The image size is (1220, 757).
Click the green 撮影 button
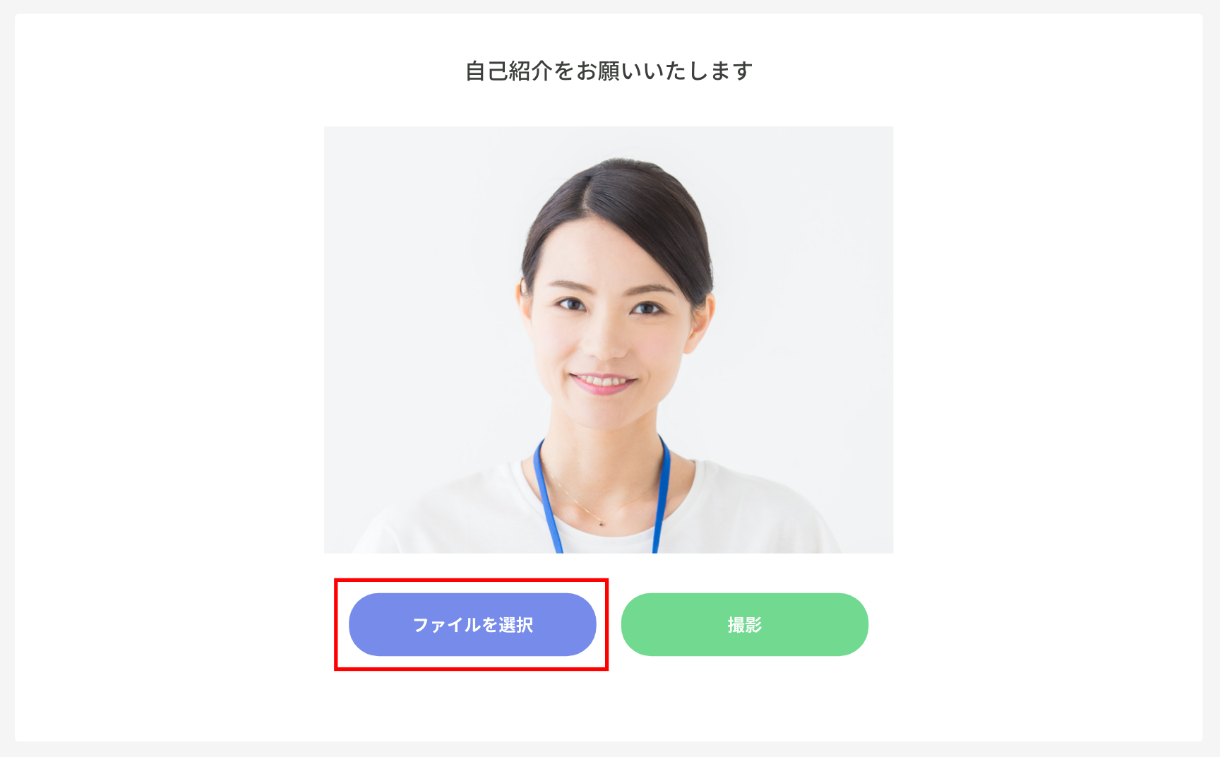[744, 624]
